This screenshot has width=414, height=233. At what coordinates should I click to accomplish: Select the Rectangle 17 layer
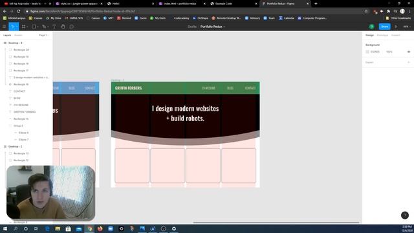(21, 71)
